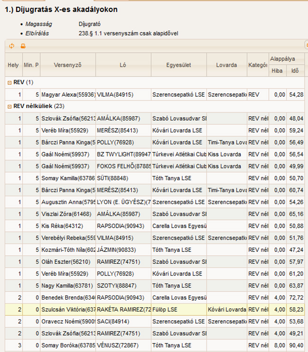Sort by the Versenyző column header
This screenshot has width=308, height=352.
click(68, 65)
